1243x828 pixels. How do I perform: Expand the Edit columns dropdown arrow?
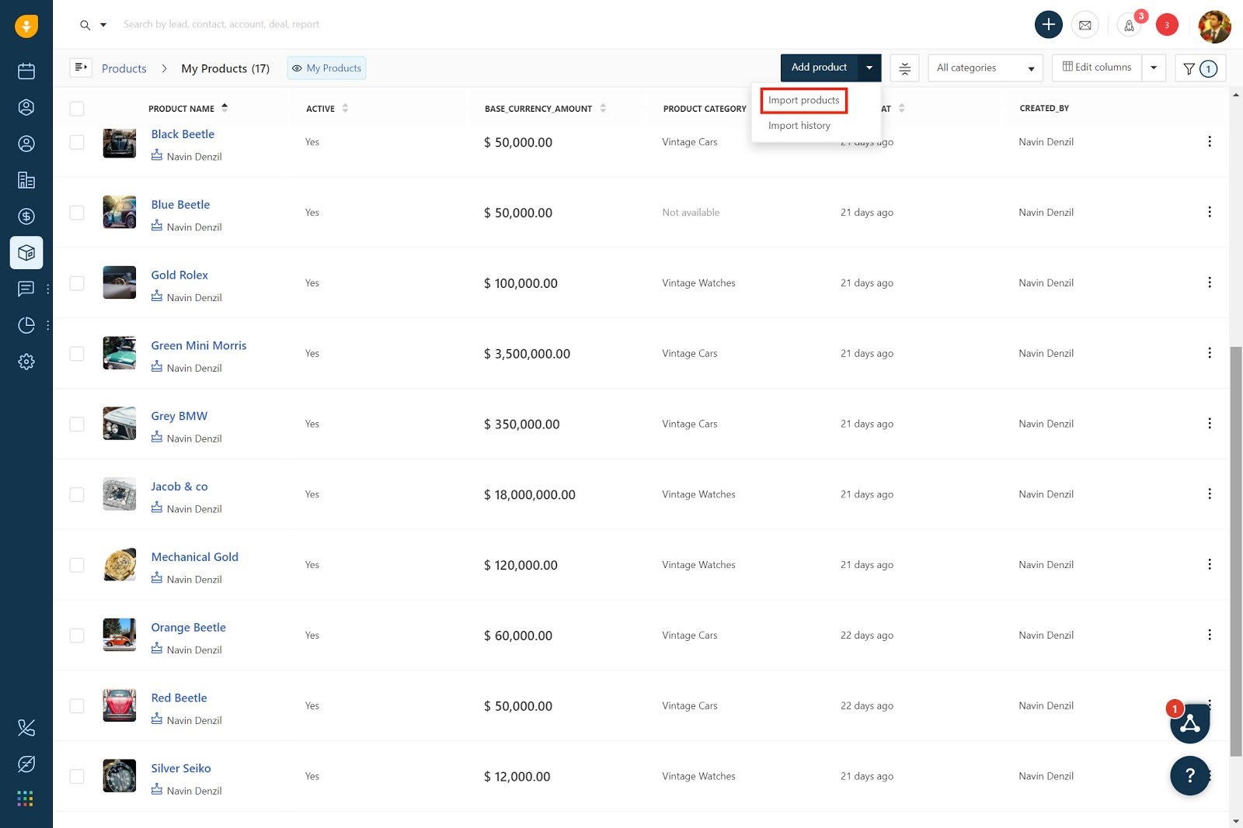(1154, 68)
